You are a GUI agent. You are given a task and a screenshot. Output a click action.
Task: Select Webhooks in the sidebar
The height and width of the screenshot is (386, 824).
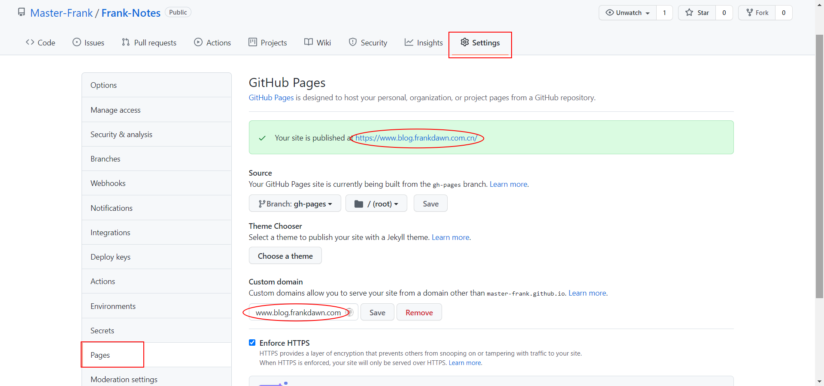(x=157, y=183)
